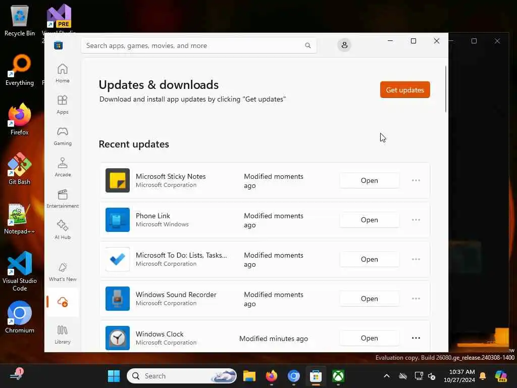Open the notification bell in taskbar
This screenshot has height=388, width=517.
483,376
